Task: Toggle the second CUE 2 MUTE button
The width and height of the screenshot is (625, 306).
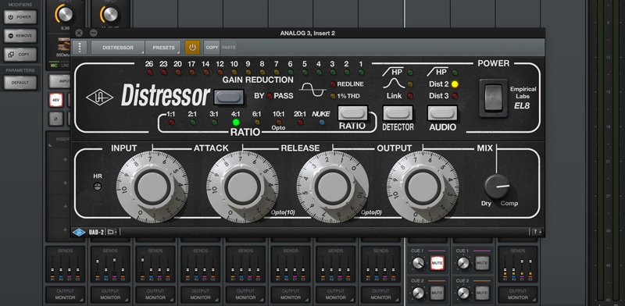Action: (x=482, y=294)
